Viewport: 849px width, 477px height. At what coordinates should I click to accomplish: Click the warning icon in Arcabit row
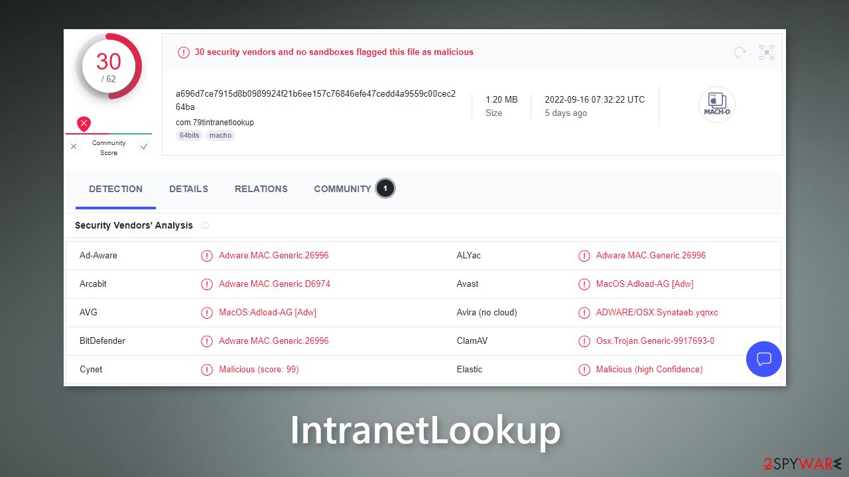pyautogui.click(x=207, y=284)
